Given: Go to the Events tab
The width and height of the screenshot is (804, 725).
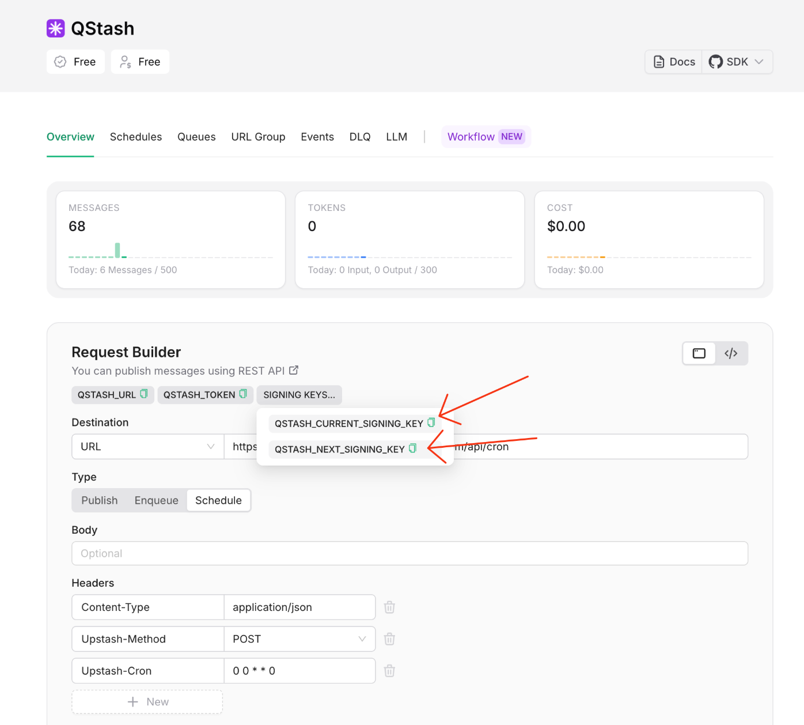Looking at the screenshot, I should tap(317, 137).
